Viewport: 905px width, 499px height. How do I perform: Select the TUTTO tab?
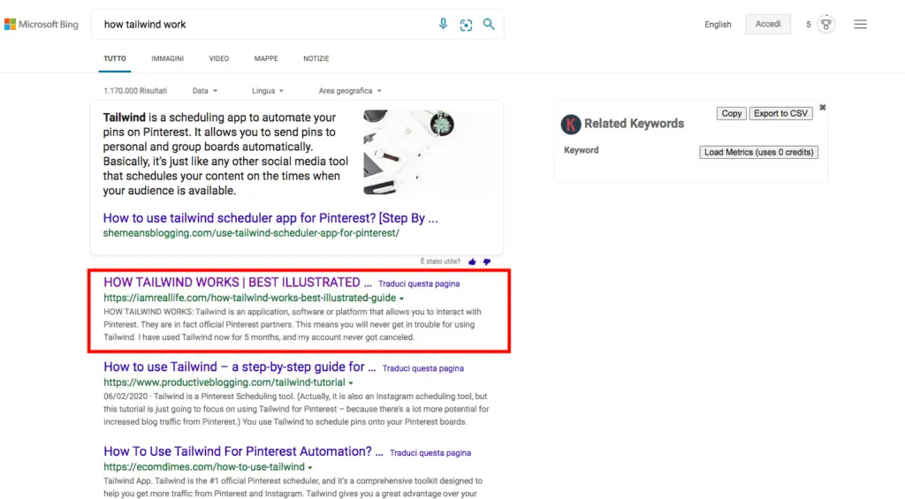coord(114,59)
